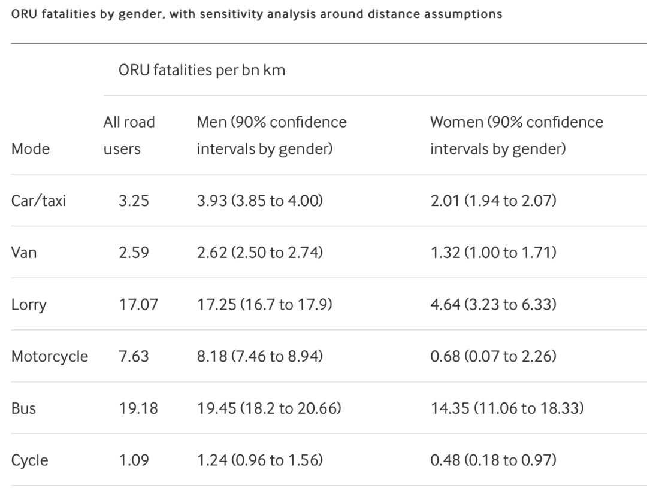Click men's Motorcycle cell '8.18 (7.46 to 8.94)'
Screen dimensions: 647x491
[260, 357]
